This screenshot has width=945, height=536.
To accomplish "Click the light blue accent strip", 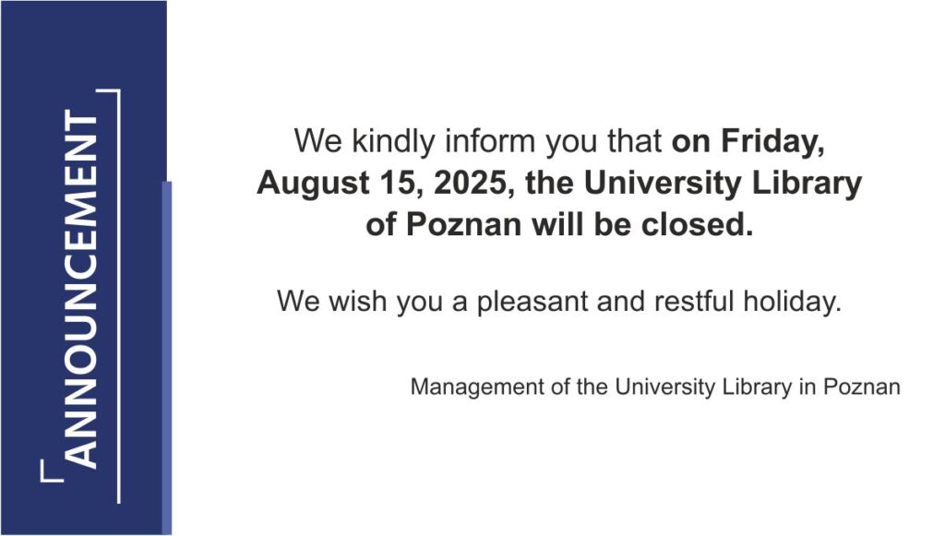I will point(167,358).
